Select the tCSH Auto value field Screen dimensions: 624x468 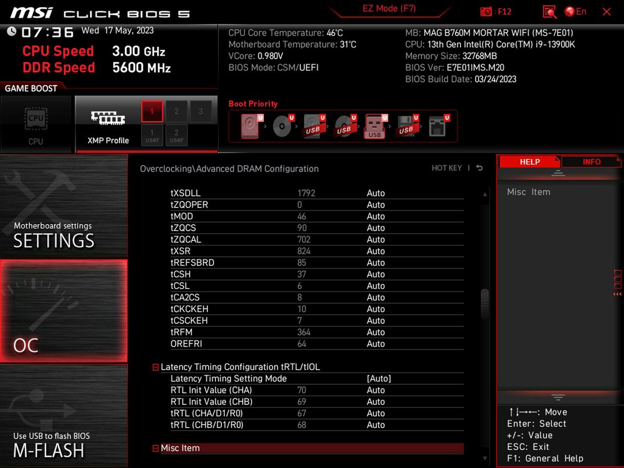[376, 274]
